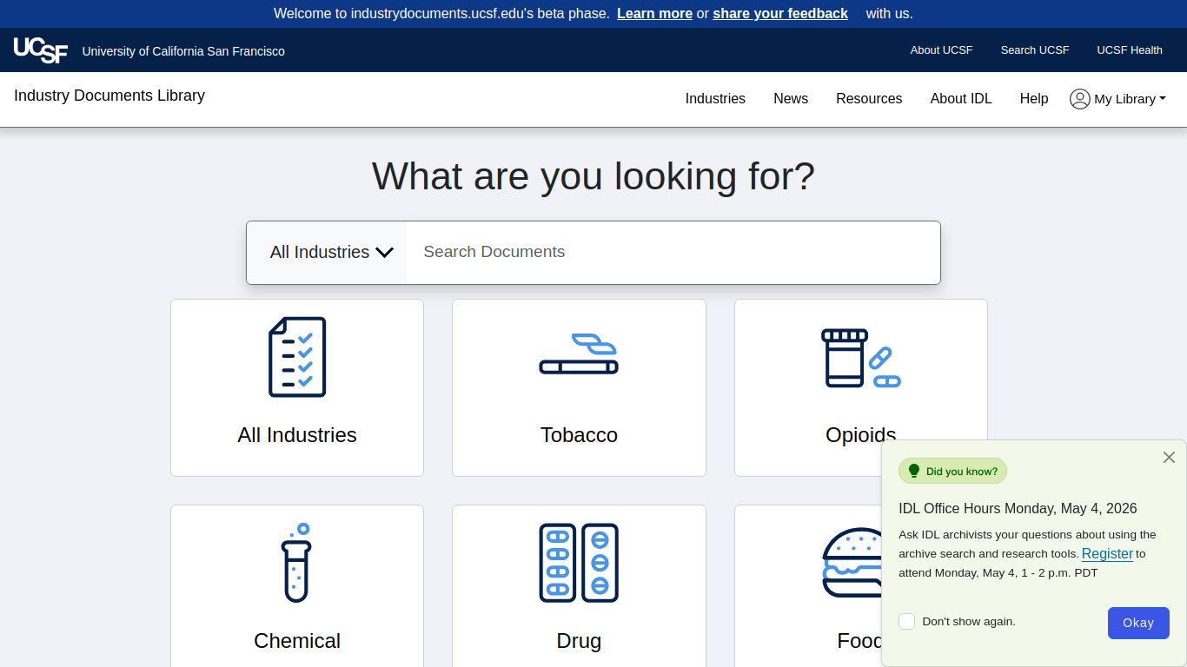Open the All Industries checklist icon
The width and height of the screenshot is (1187, 667).
(297, 357)
